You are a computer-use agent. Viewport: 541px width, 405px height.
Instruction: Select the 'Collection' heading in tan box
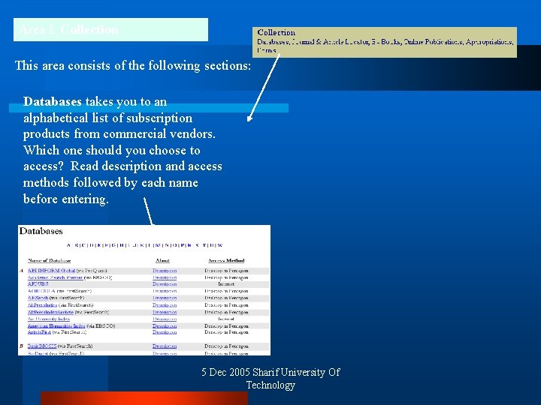click(276, 32)
